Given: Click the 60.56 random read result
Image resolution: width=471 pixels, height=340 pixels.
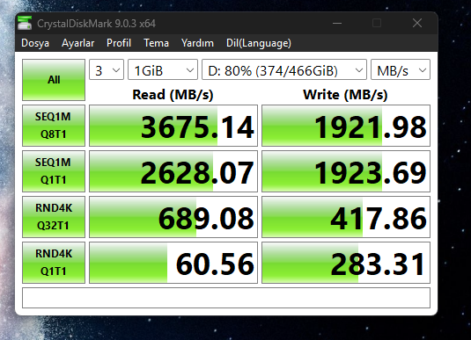Looking at the screenshot, I should coord(173,263).
